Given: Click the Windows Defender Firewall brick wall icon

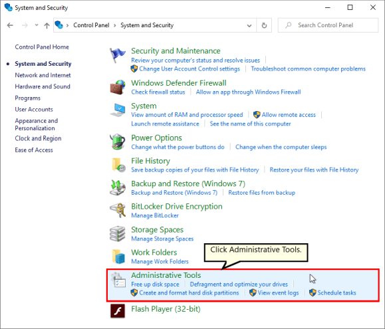Looking at the screenshot, I should click(x=118, y=87).
